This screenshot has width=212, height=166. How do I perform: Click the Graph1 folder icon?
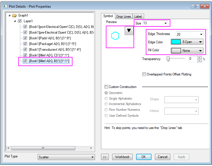[14, 15]
